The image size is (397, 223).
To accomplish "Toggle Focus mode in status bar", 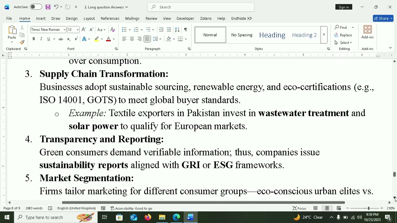I will pyautogui.click(x=300, y=208).
